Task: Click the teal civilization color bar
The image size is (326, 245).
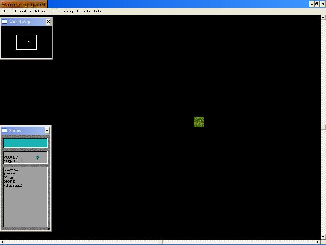Action: [25, 143]
